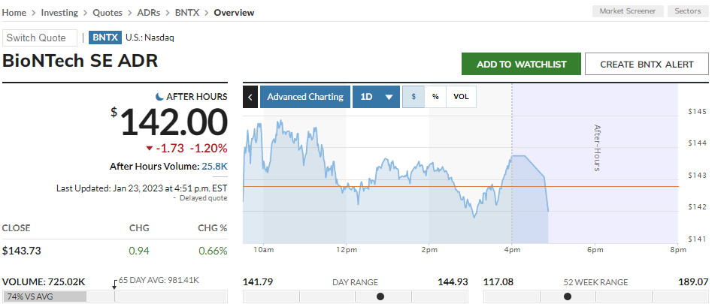Image resolution: width=727 pixels, height=304 pixels.
Task: Open the Market Screener tab
Action: coord(629,11)
